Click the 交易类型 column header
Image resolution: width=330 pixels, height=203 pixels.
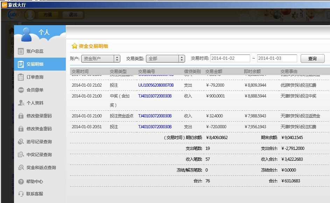(118, 71)
